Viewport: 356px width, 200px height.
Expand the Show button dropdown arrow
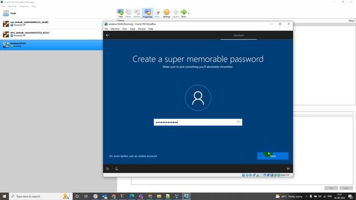(189, 13)
